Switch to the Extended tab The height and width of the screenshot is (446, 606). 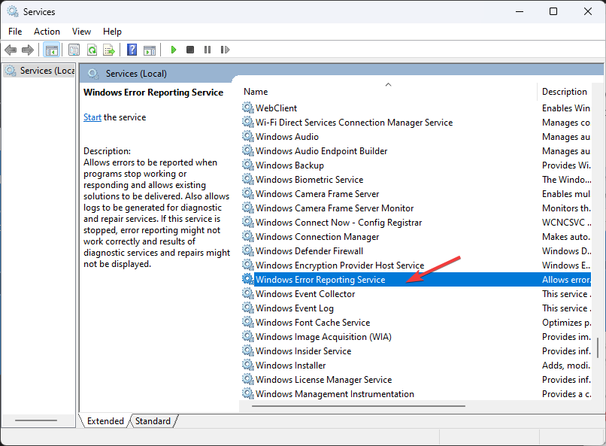click(x=105, y=421)
